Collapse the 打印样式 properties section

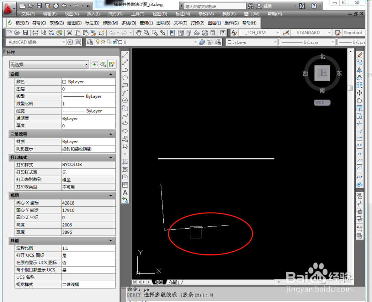110,158
